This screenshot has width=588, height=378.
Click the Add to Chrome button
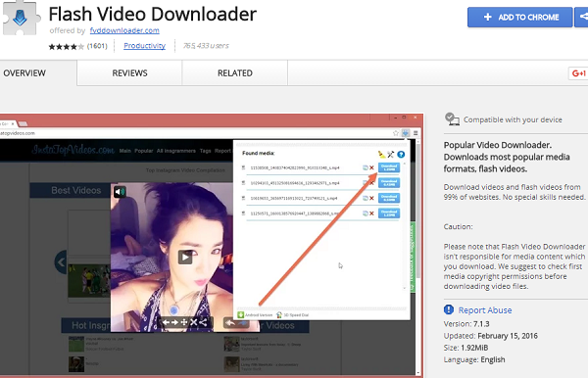pyautogui.click(x=519, y=17)
